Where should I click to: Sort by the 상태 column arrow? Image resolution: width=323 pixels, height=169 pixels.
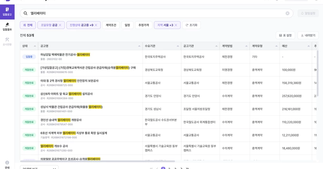click(x=35, y=46)
